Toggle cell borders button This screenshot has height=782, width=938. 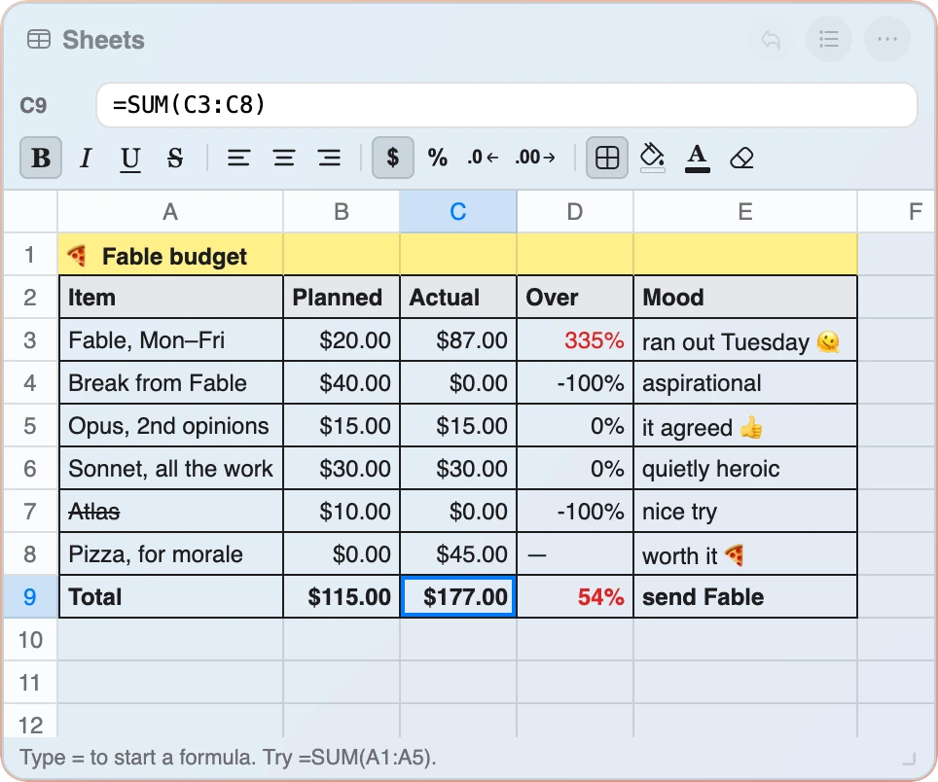tap(607, 158)
